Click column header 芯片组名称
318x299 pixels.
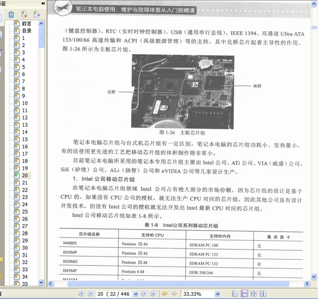pos(89,234)
